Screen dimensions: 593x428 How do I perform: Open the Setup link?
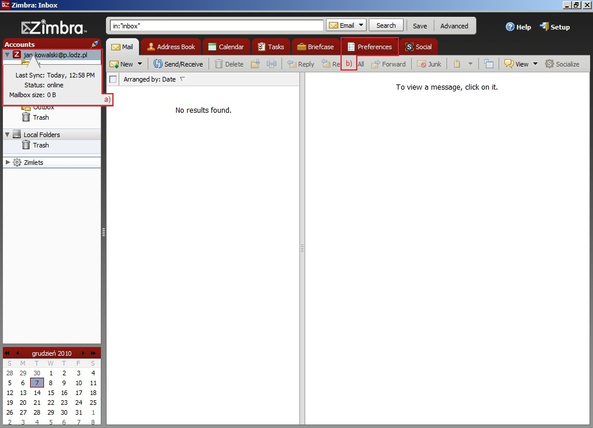coord(555,27)
